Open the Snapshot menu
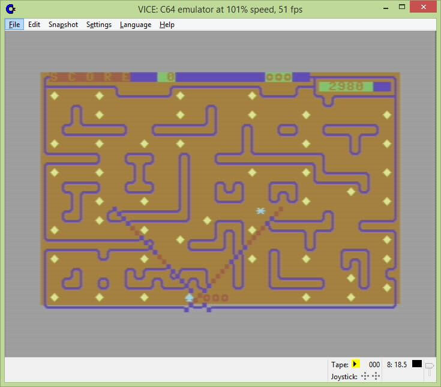Image resolution: width=441 pixels, height=387 pixels. pyautogui.click(x=63, y=25)
